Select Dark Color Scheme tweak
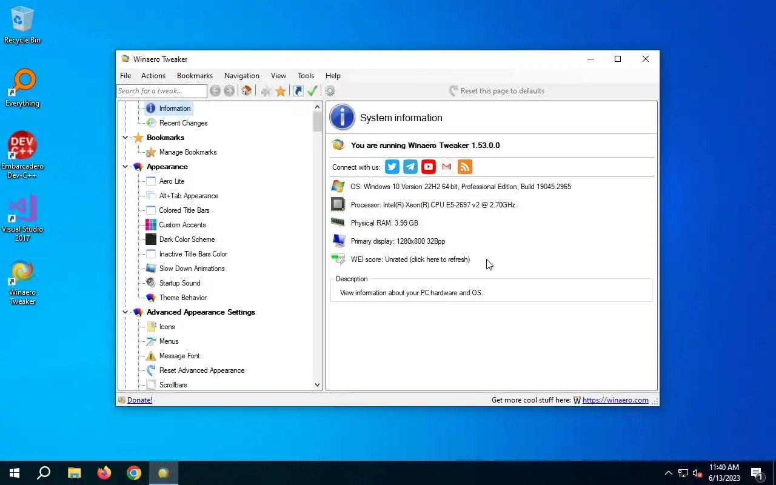 pos(187,239)
